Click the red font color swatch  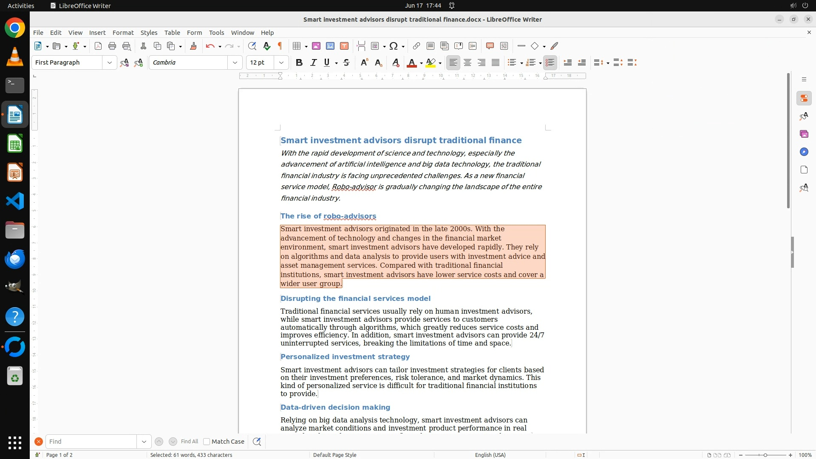click(411, 62)
